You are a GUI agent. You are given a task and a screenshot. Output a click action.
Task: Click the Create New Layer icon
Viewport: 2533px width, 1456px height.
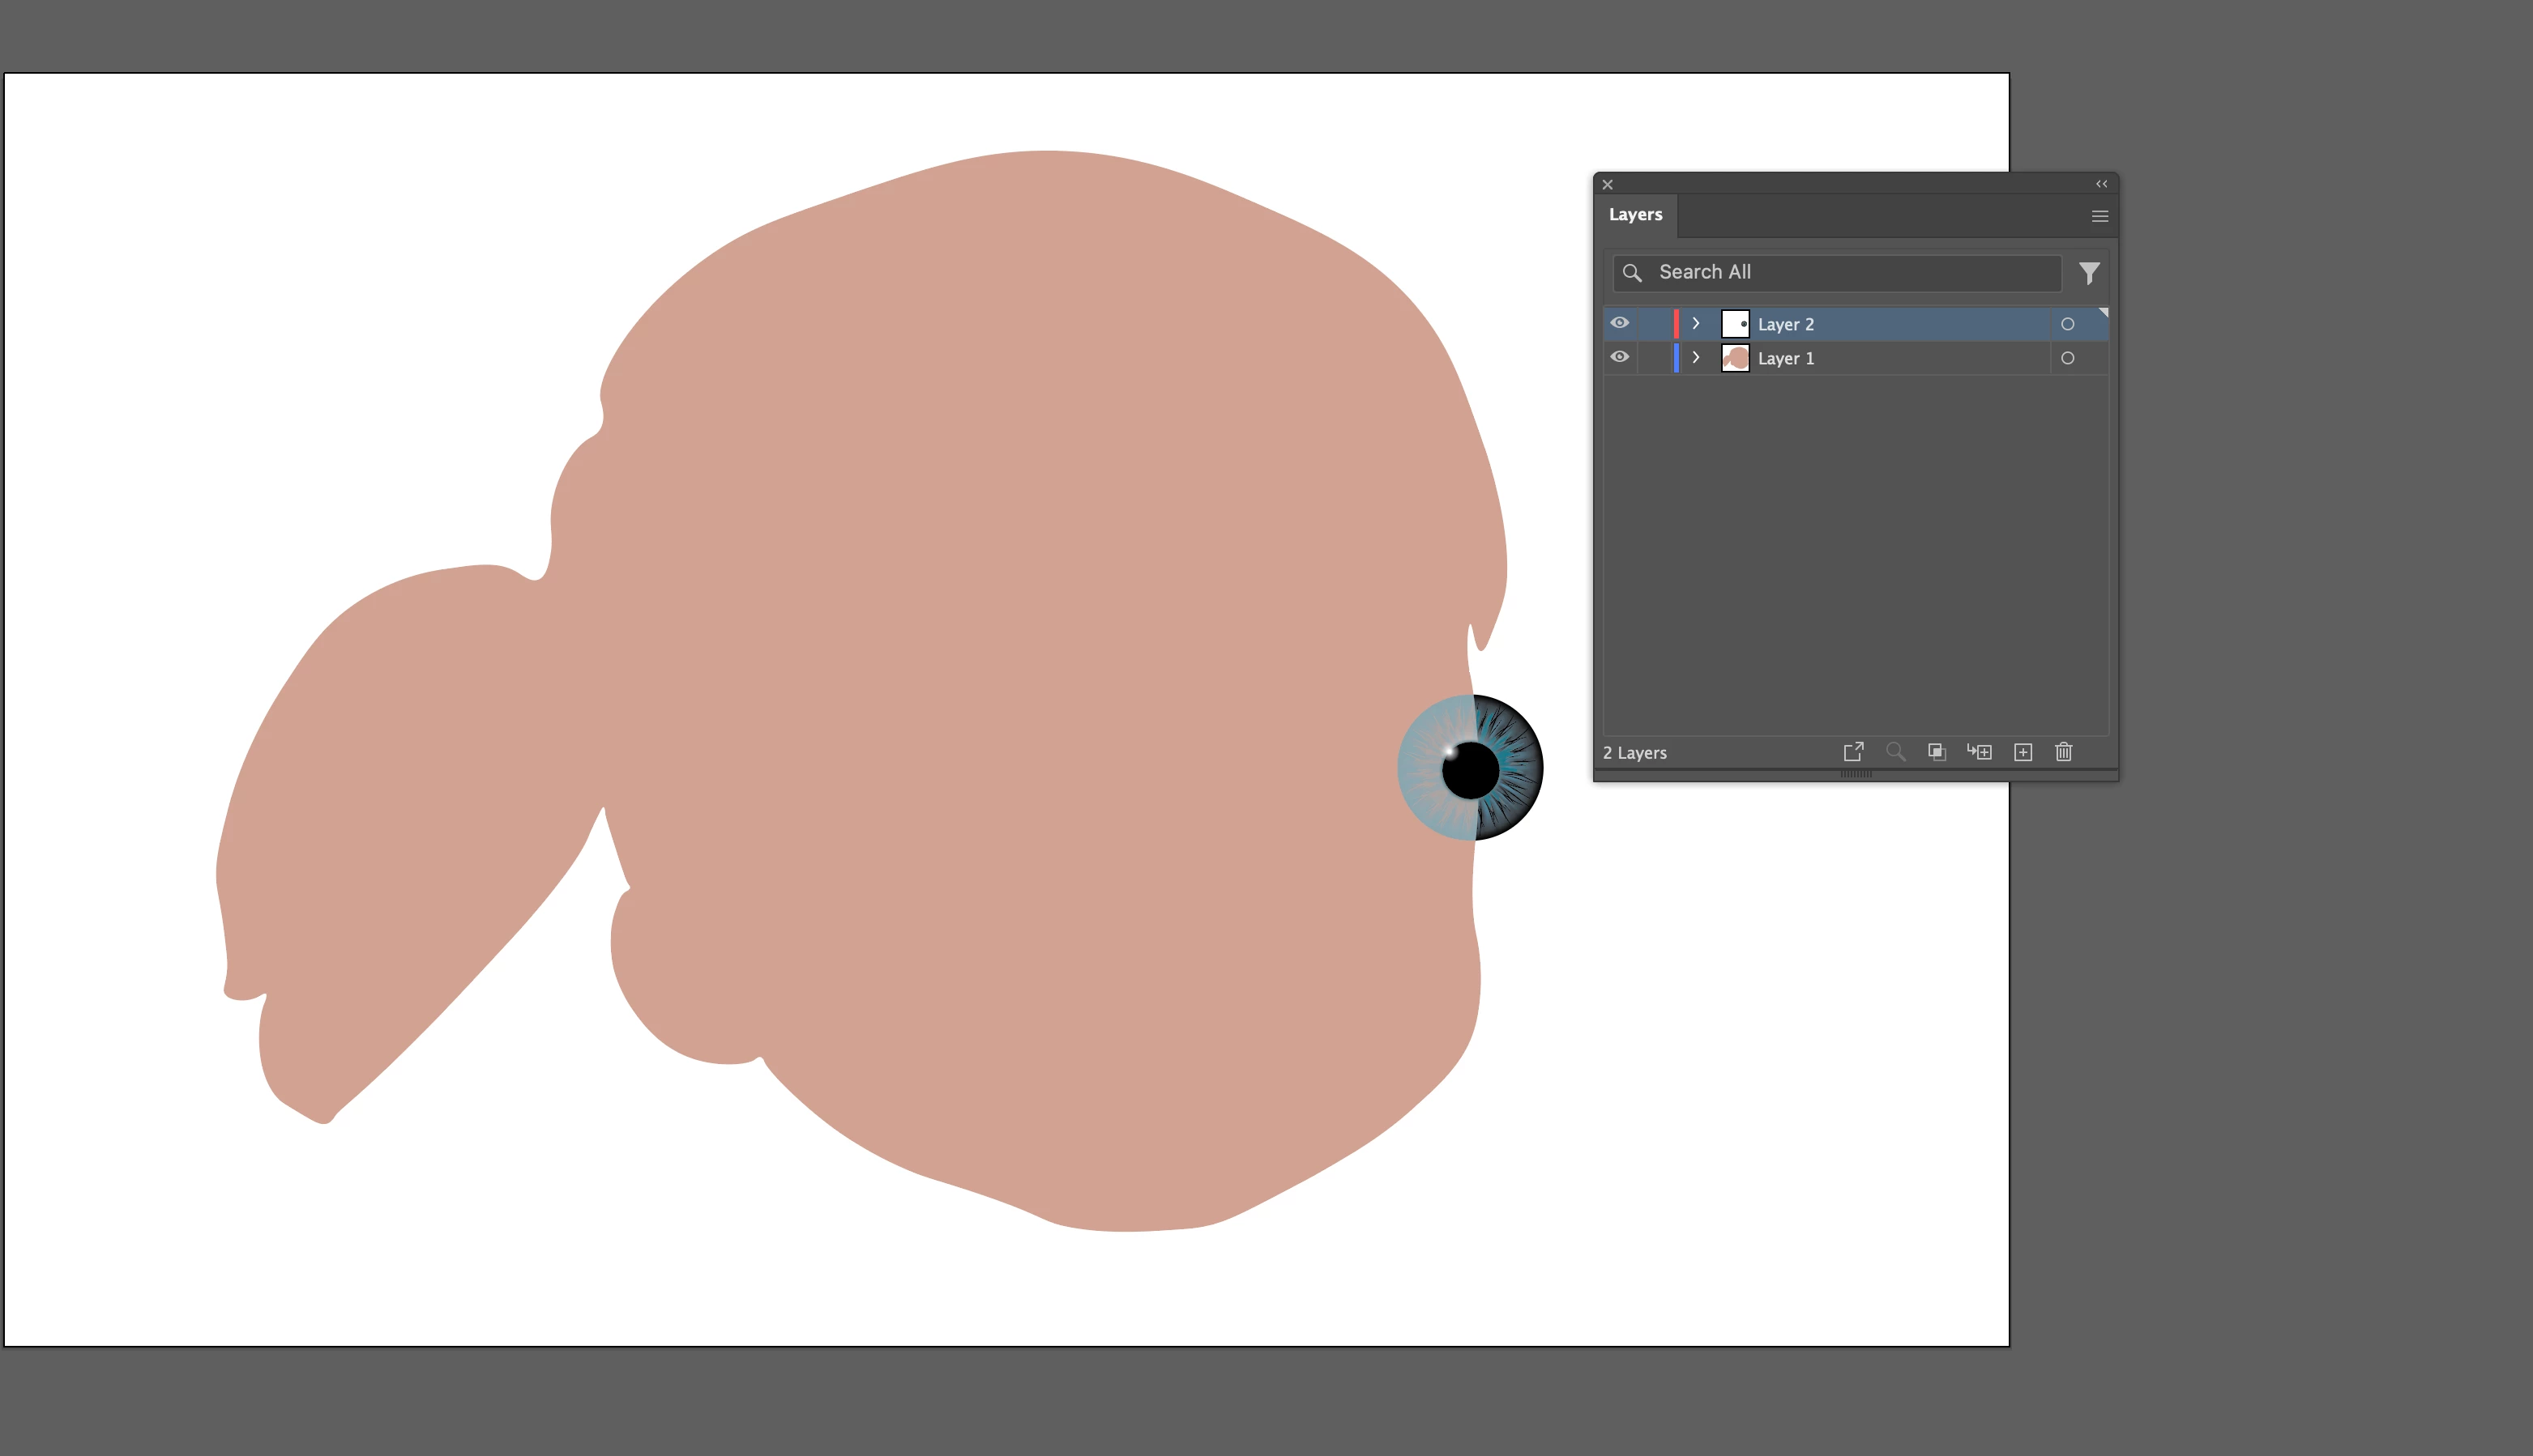(x=2023, y=752)
